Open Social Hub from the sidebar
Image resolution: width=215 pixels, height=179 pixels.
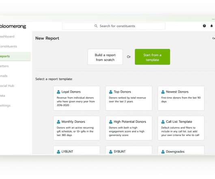(x=7, y=86)
